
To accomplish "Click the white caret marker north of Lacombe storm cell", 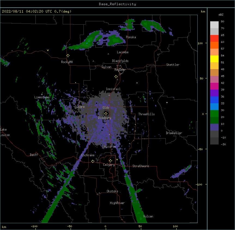I will (100, 40).
